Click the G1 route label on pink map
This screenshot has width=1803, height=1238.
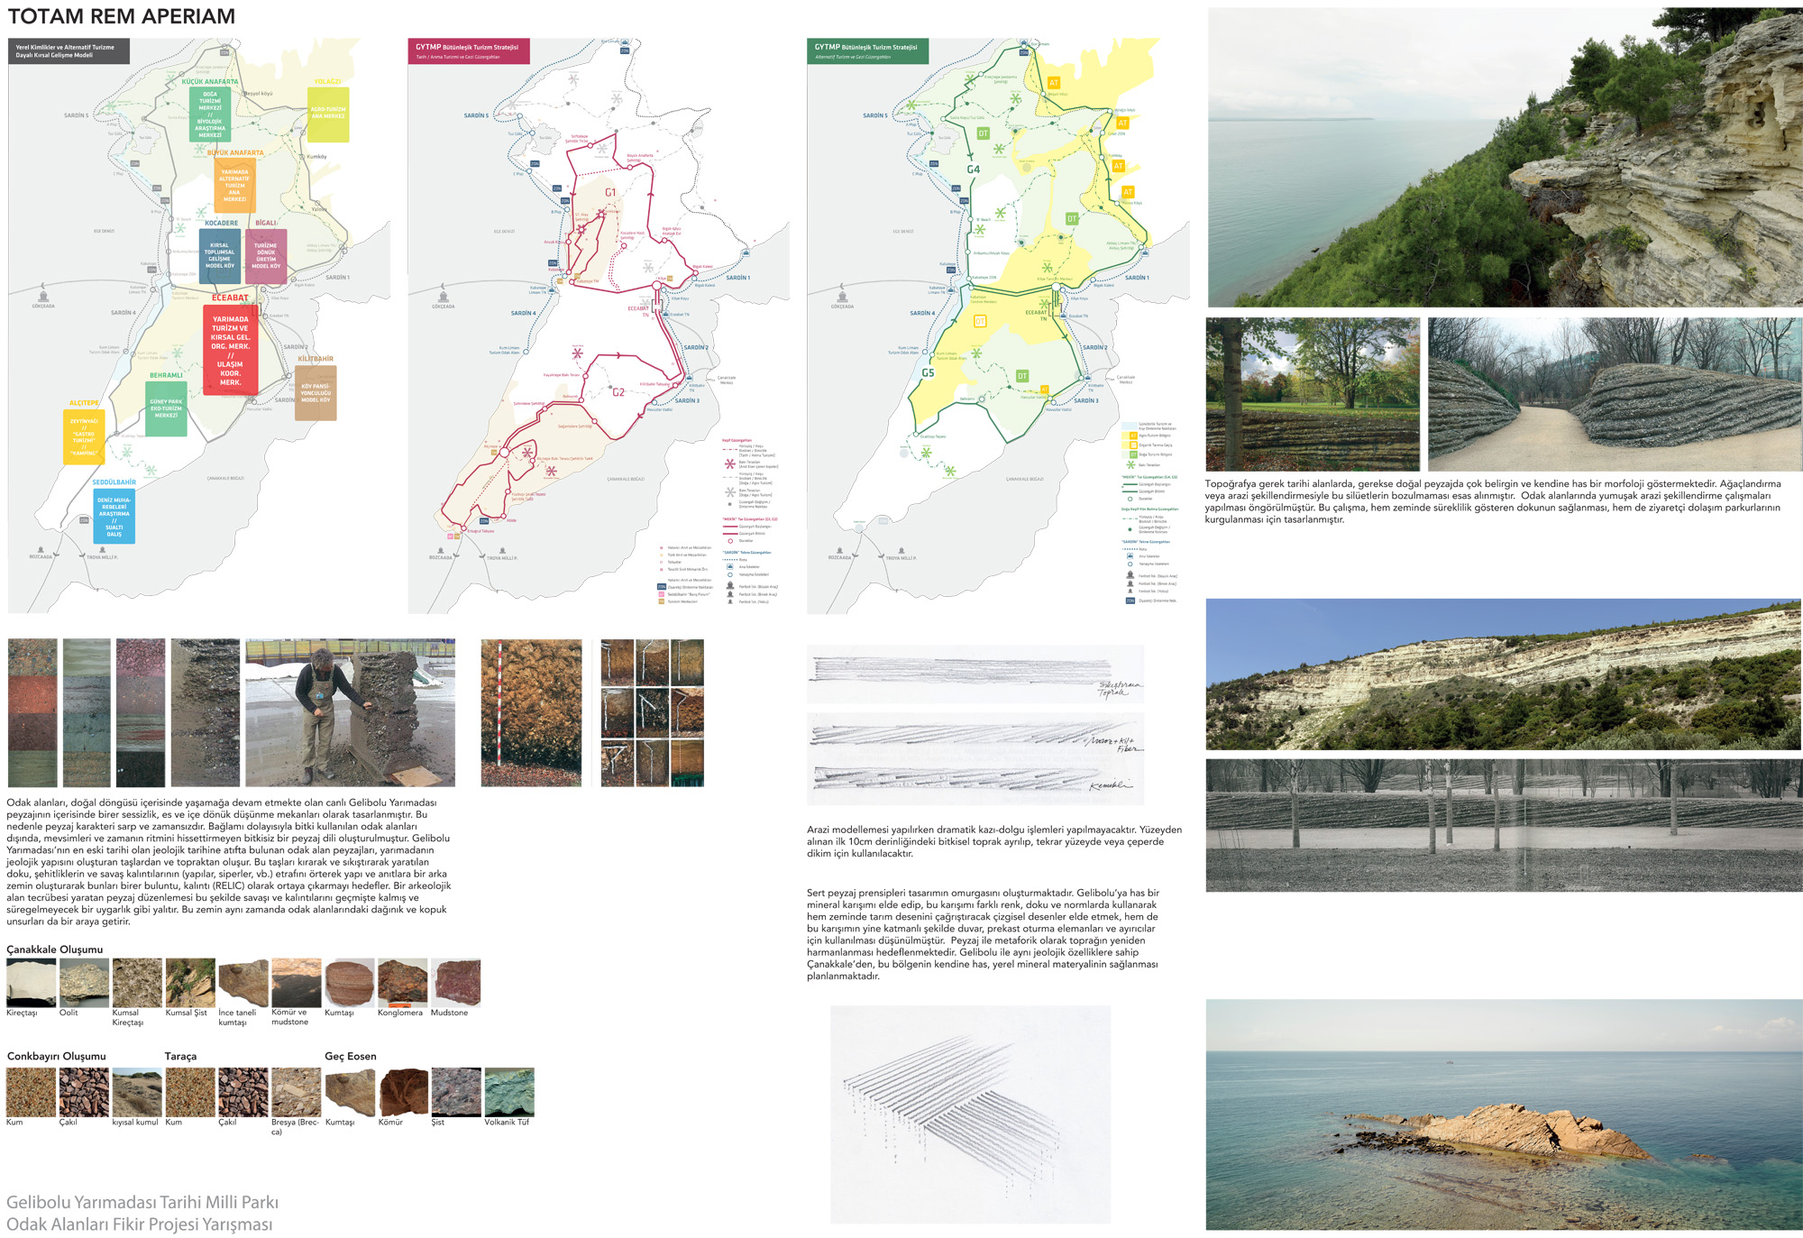pos(610,192)
